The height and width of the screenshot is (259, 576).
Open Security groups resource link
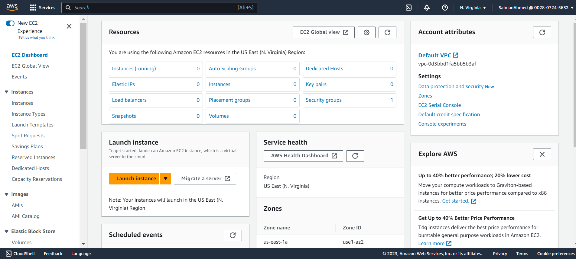[324, 100]
